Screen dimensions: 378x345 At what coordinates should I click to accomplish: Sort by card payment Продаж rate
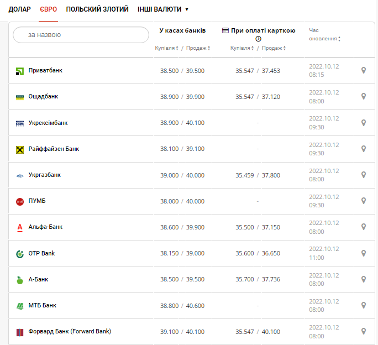[274, 48]
